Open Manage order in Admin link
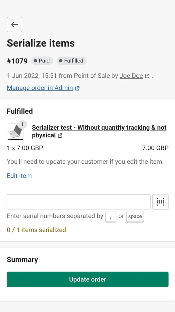Image resolution: width=175 pixels, height=312 pixels. click(40, 88)
